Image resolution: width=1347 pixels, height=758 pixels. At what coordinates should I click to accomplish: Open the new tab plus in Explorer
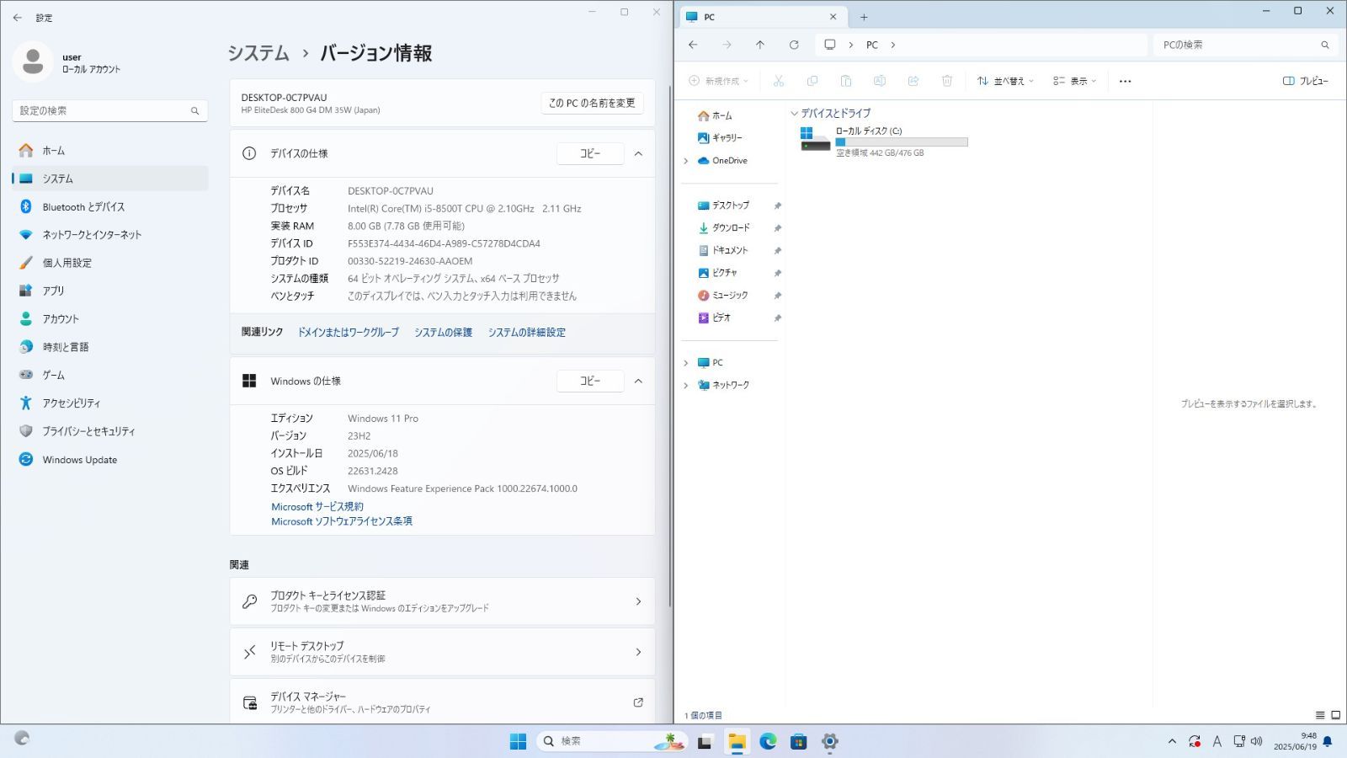pyautogui.click(x=864, y=17)
